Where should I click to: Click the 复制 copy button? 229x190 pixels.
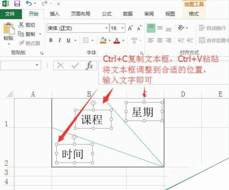click(27, 34)
